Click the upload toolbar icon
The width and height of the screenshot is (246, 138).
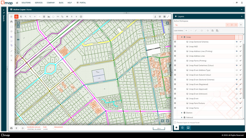point(76,17)
